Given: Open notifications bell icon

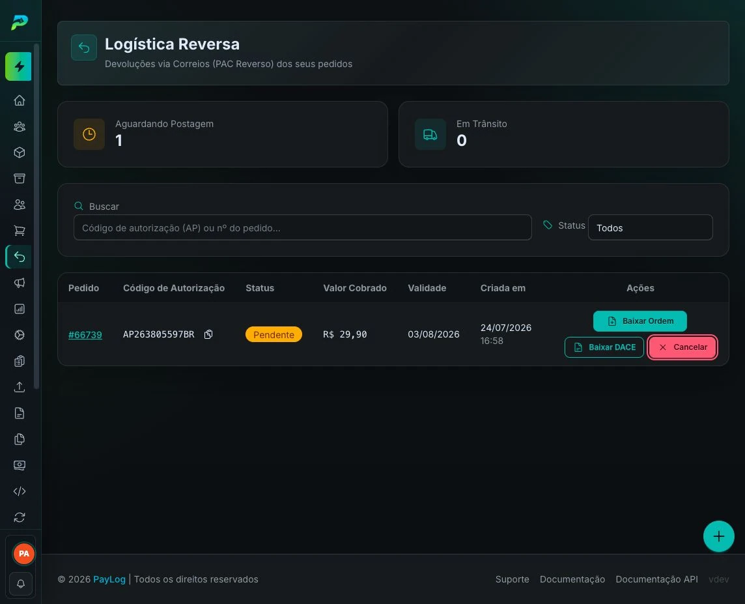Looking at the screenshot, I should [21, 584].
